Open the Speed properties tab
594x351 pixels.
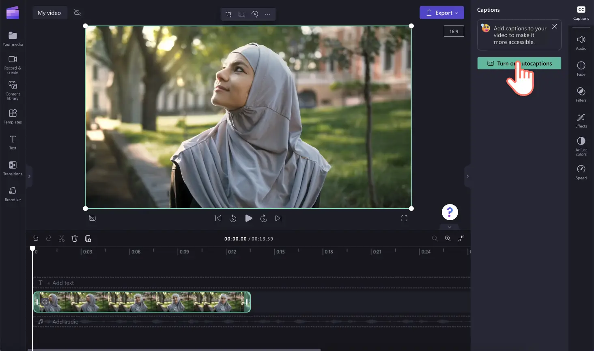click(581, 172)
